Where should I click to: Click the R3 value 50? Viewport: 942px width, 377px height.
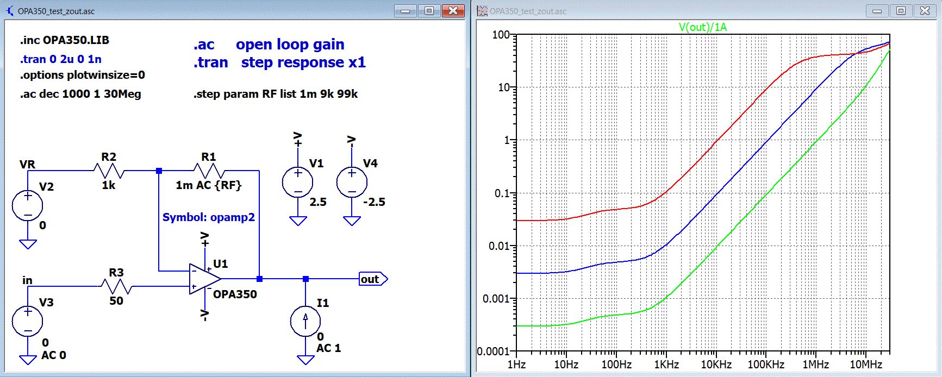point(116,301)
